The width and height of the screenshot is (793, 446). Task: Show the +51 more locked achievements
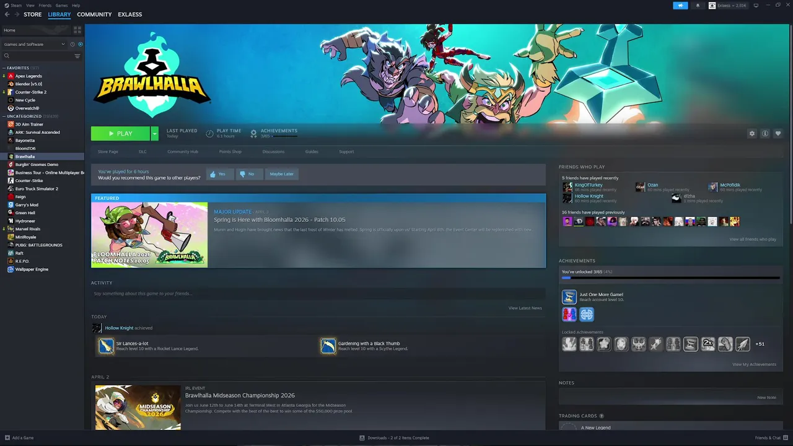coord(760,344)
